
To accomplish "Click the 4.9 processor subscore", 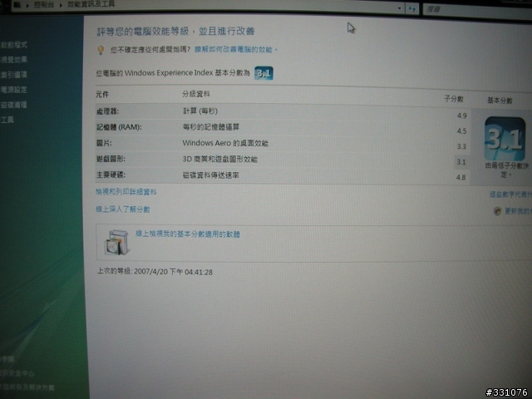I will (461, 116).
